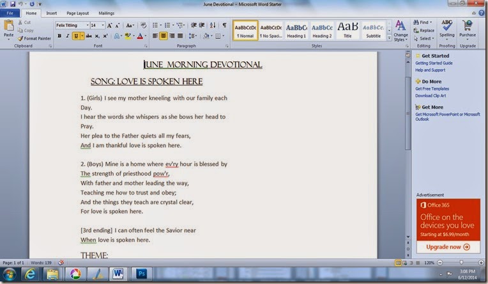
Task: Click the Paste clipboard icon
Action: (x=8, y=26)
